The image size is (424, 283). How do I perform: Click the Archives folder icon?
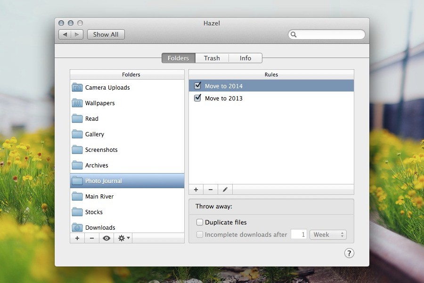click(77, 165)
